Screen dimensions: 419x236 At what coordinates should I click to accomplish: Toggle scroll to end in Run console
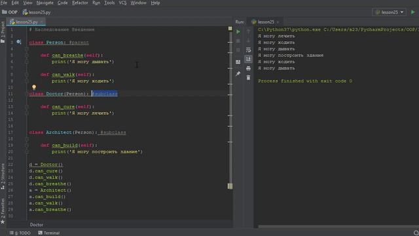[248, 59]
